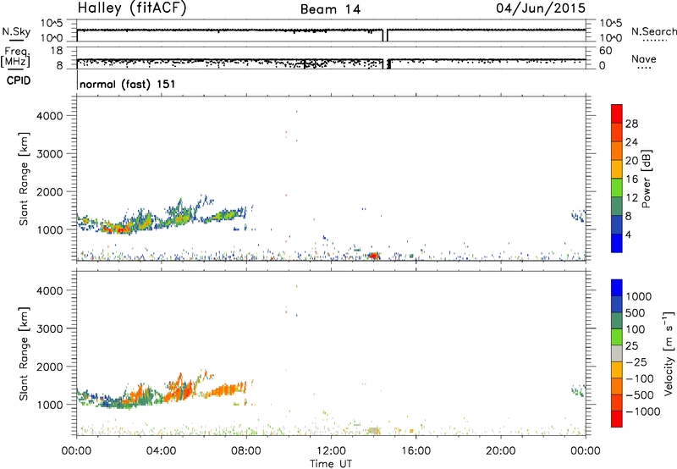Click 'Slant Range [km]' label of velocity panel
The width and height of the screenshot is (677, 469).
pos(24,354)
